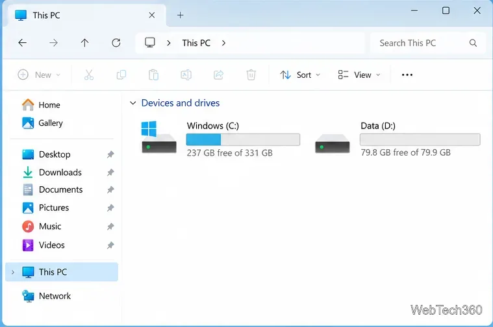493x327 pixels.
Task: Click the Windows (C:) storage usage bar
Action: pyautogui.click(x=243, y=139)
